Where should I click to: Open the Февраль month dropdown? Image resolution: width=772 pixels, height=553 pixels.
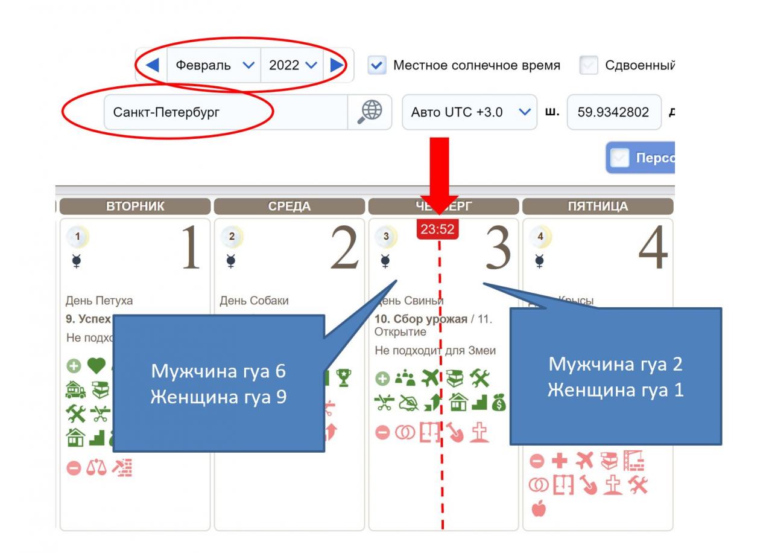coord(214,65)
